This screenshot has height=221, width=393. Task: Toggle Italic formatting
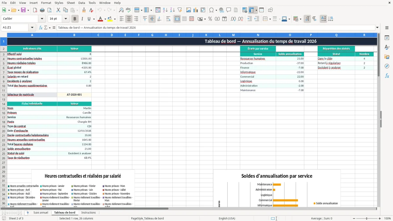[x=82, y=19]
